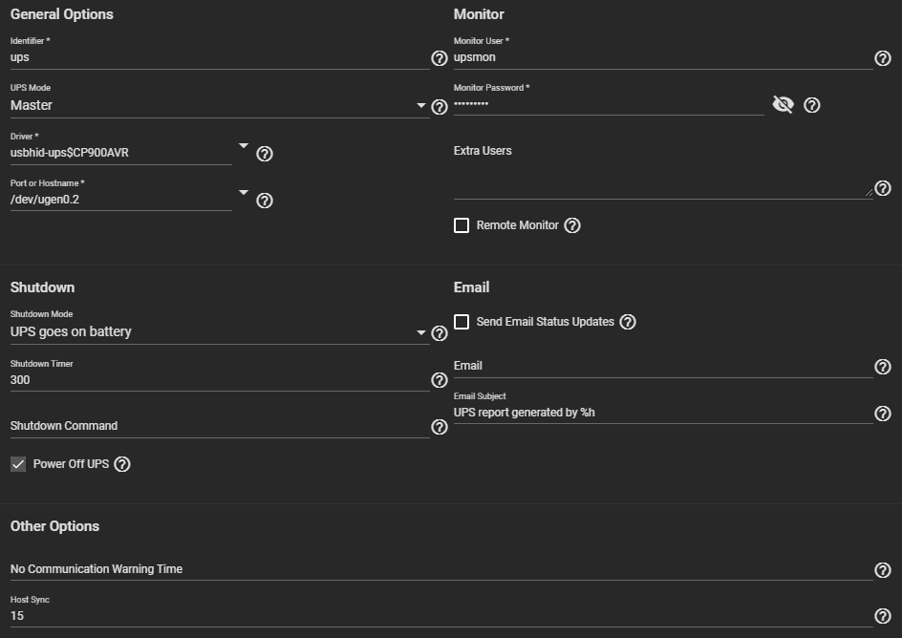Screen dimensions: 902x638
Task: Uncheck the Power Off UPS checkbox
Action: [x=18, y=464]
